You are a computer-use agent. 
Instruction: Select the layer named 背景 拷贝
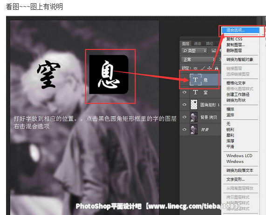(x=209, y=117)
